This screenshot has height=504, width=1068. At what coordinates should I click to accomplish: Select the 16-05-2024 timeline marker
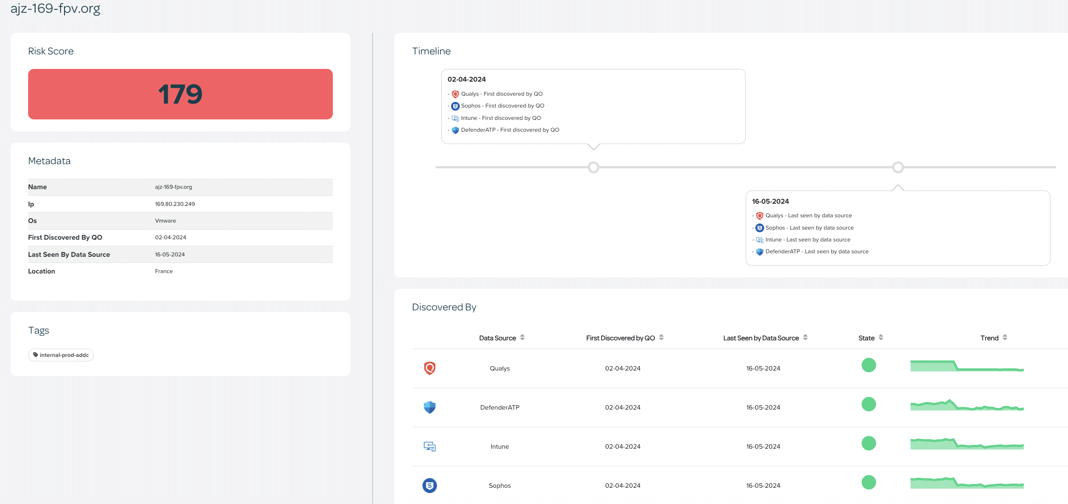(x=898, y=167)
